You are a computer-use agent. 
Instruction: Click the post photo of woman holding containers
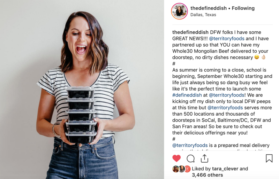pyautogui.click(x=82, y=89)
